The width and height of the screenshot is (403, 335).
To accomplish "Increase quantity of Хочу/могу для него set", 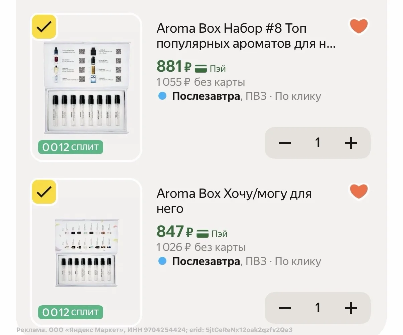I will point(351,308).
